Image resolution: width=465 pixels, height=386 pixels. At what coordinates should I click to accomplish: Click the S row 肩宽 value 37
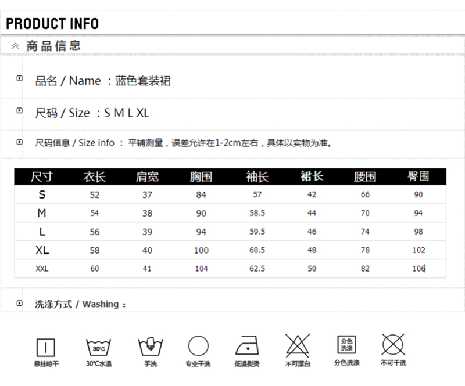coord(147,195)
